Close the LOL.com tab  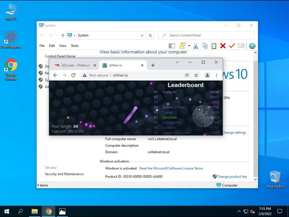click(x=95, y=65)
